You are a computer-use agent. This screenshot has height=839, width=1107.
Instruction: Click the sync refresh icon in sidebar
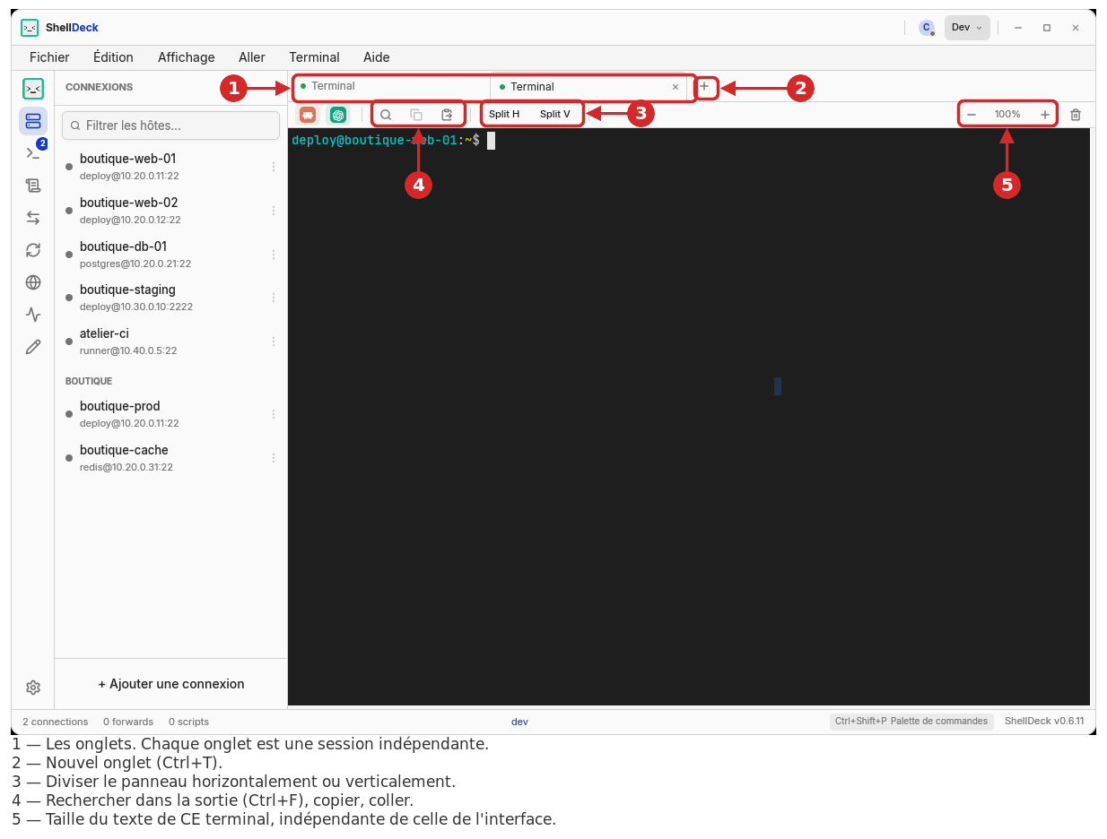click(33, 250)
